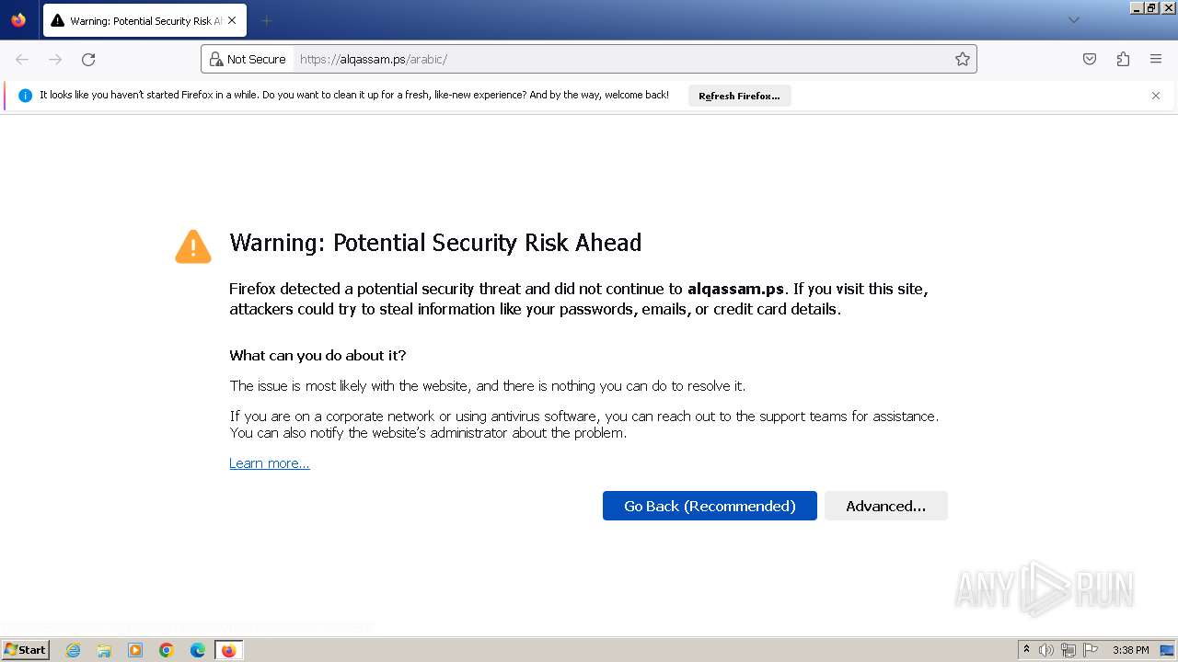
Task: Click the Not Secure lock icon
Action: point(216,59)
